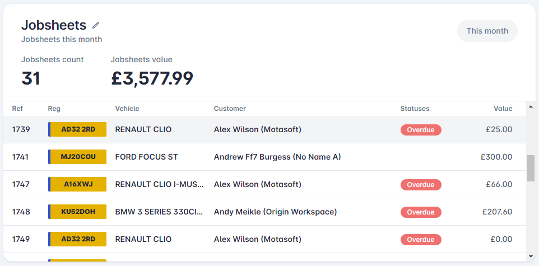Screen dimensions: 539x266
Task: Open the This month period selector
Action: [487, 31]
